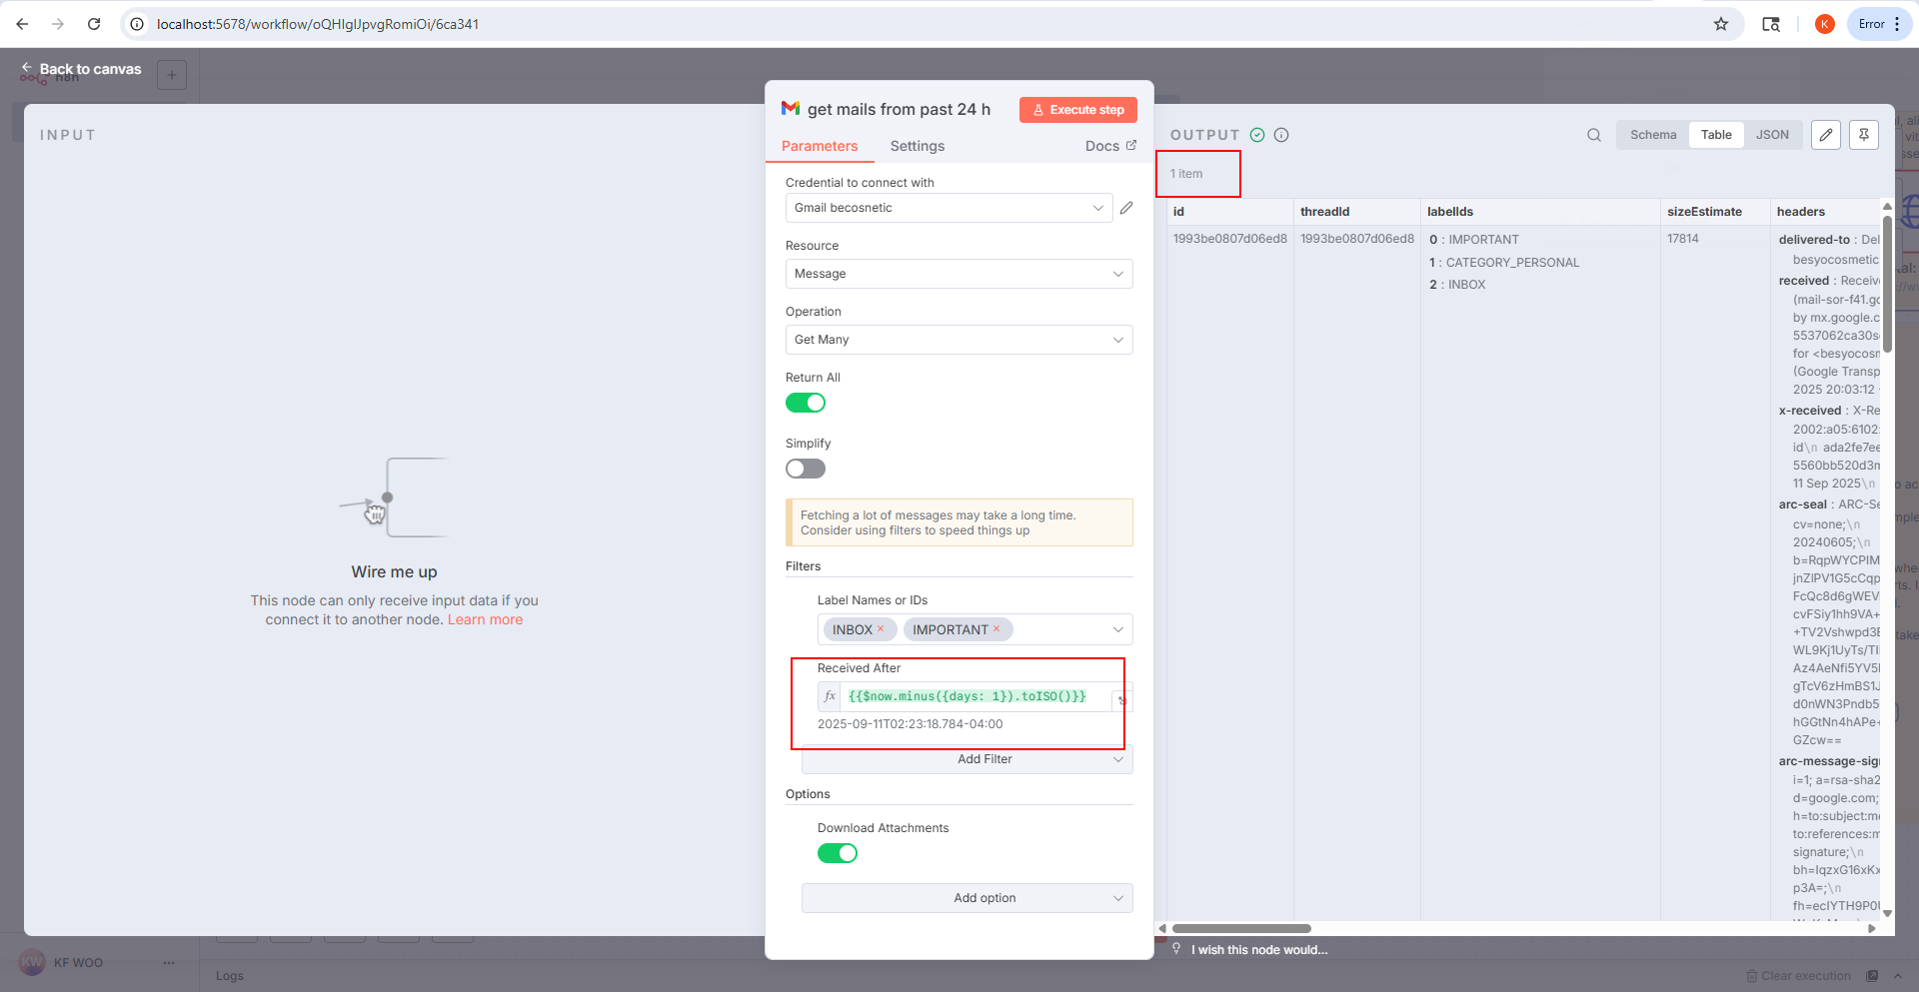The height and width of the screenshot is (992, 1919).
Task: Click the Execute step button
Action: (x=1078, y=110)
